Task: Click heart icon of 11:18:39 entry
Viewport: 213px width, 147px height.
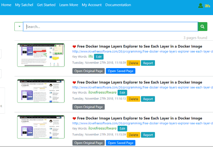Action: (x=74, y=46)
